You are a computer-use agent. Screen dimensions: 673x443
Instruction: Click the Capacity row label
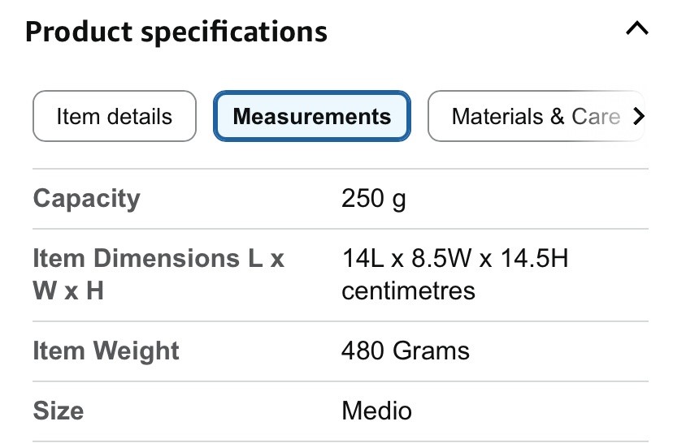86,199
